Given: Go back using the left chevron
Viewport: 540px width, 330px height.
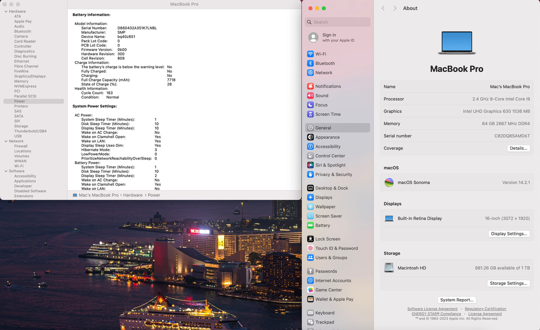Looking at the screenshot, I should tap(383, 8).
